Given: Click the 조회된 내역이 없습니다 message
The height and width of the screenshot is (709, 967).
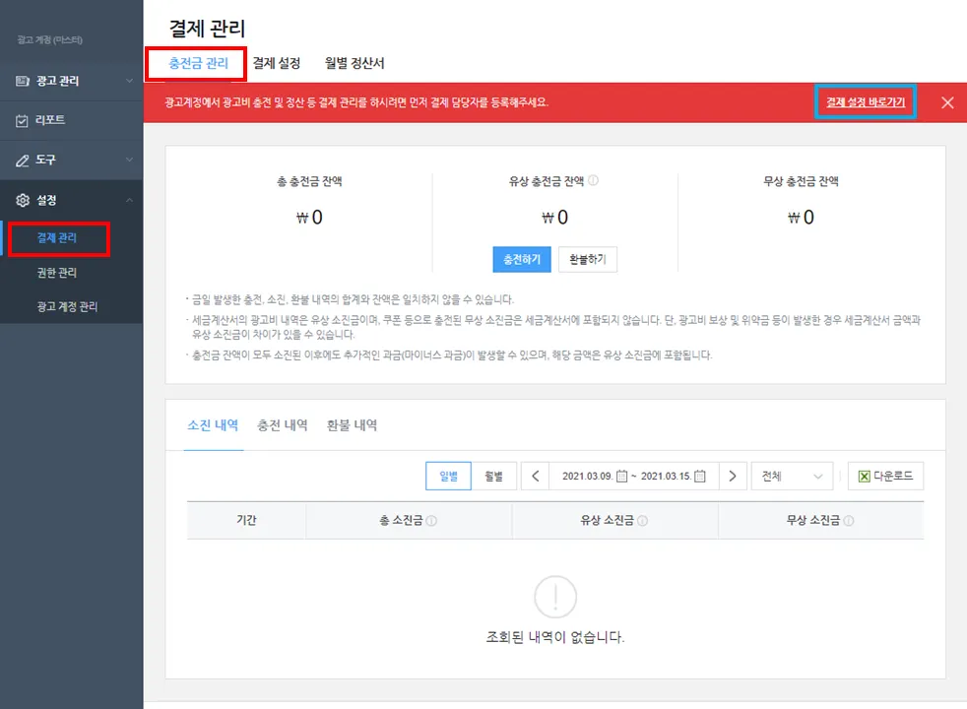Looking at the screenshot, I should pyautogui.click(x=555, y=637).
